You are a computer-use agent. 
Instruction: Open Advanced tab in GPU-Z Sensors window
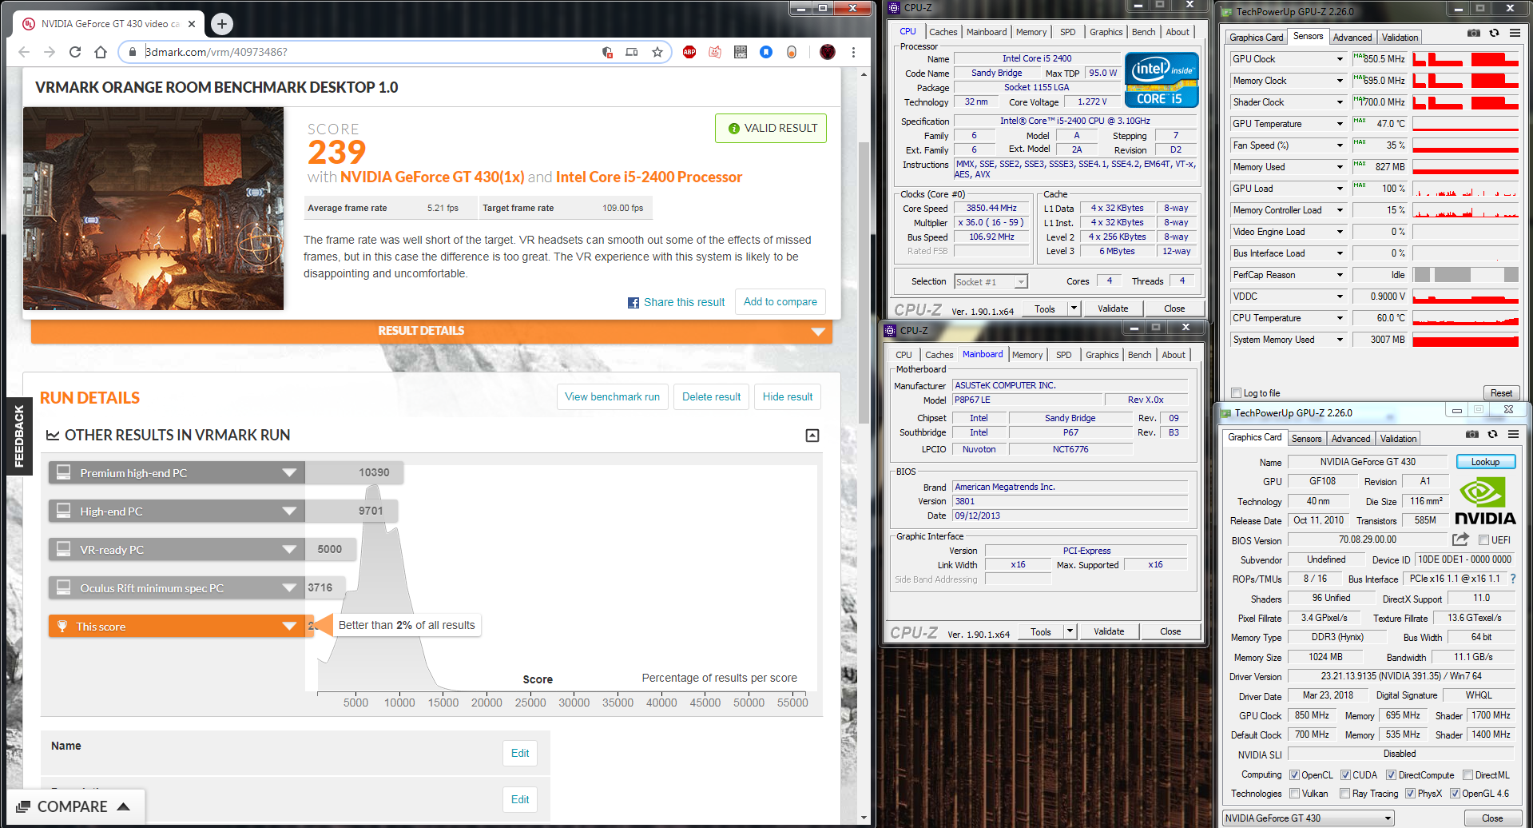pyautogui.click(x=1352, y=38)
